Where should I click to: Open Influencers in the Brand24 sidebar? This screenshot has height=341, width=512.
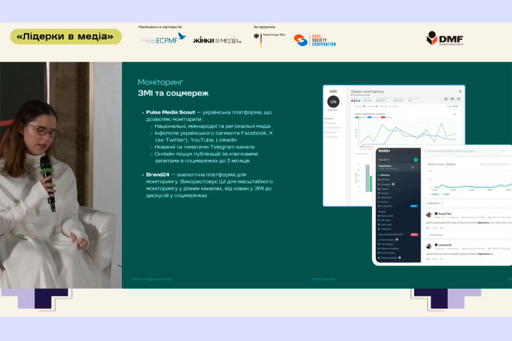pyautogui.click(x=386, y=197)
